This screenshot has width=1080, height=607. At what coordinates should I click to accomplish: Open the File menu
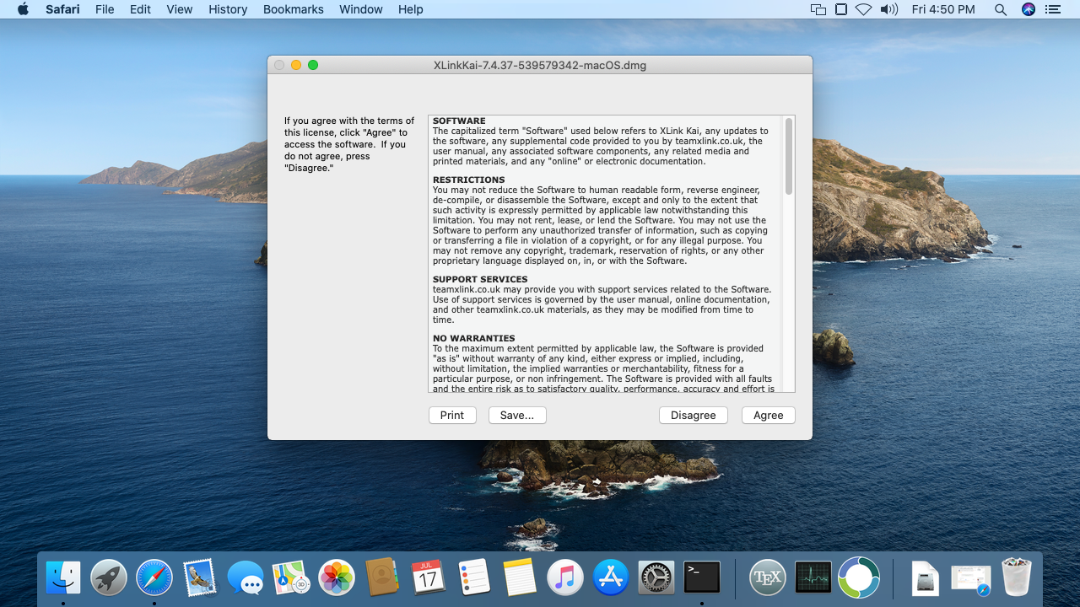(105, 9)
